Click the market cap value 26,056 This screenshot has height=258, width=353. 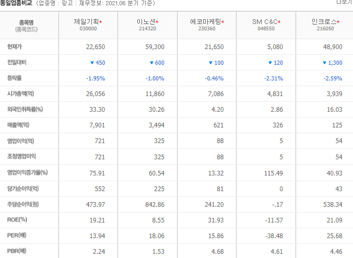[96, 94]
